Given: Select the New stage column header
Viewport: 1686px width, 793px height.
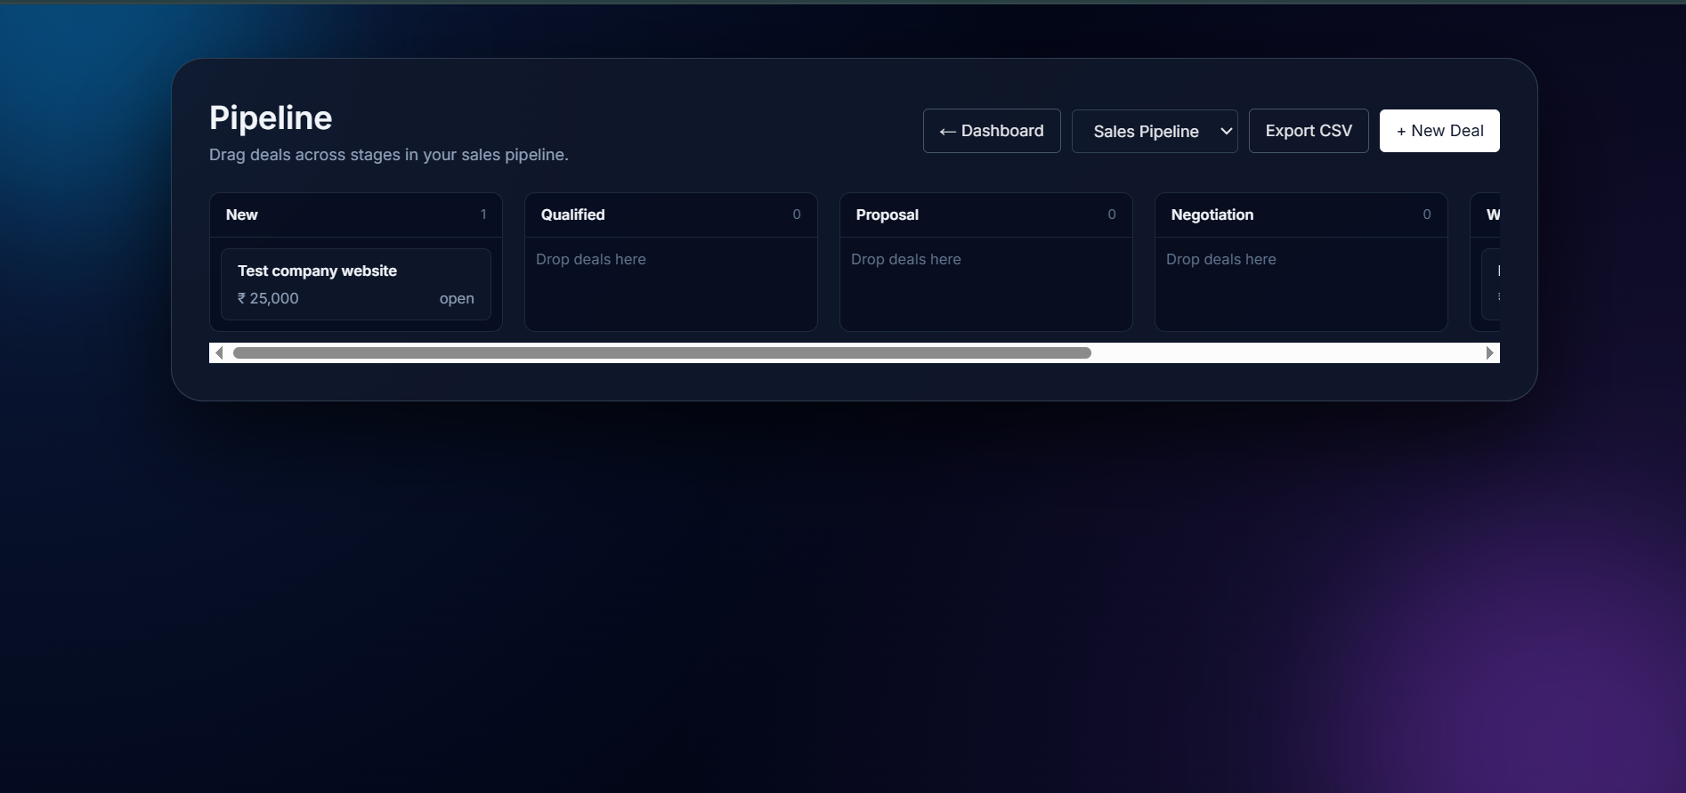Looking at the screenshot, I should point(242,214).
